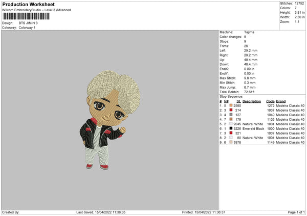The image size is (307, 216).
Task: Click the 'Last Saved: 15/04/2022 11:36:35' footer
Action: [101, 212]
